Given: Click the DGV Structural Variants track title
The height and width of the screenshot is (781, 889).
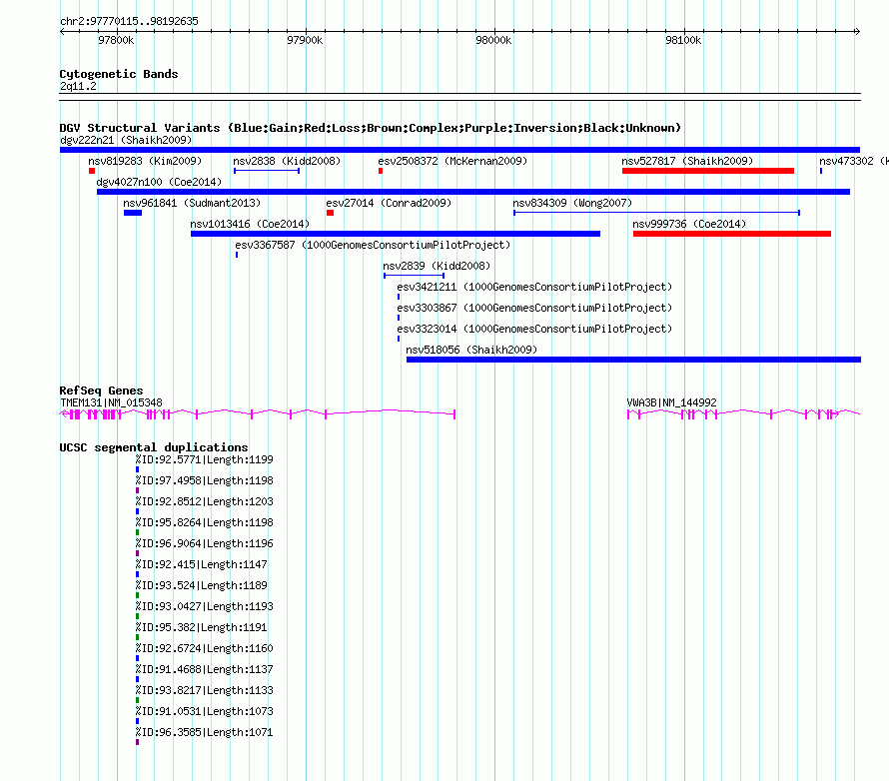Looking at the screenshot, I should [x=371, y=128].
